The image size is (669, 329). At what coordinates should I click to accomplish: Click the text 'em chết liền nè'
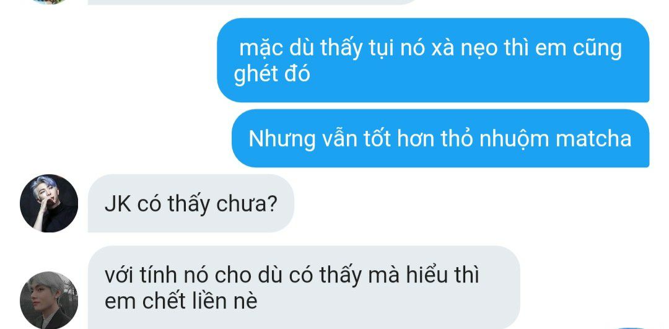point(181,301)
